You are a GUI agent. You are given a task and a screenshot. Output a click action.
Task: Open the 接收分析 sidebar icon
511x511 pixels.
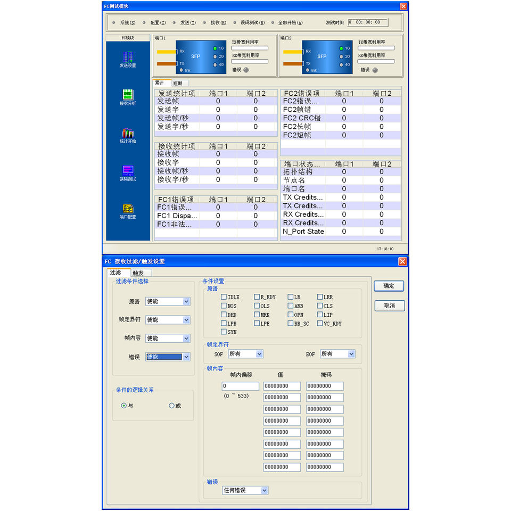[x=128, y=97]
